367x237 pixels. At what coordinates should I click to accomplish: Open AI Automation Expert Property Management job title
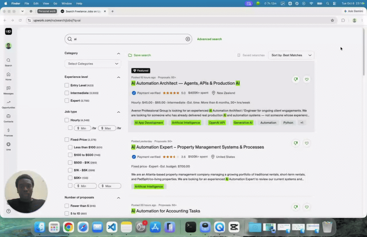197,147
